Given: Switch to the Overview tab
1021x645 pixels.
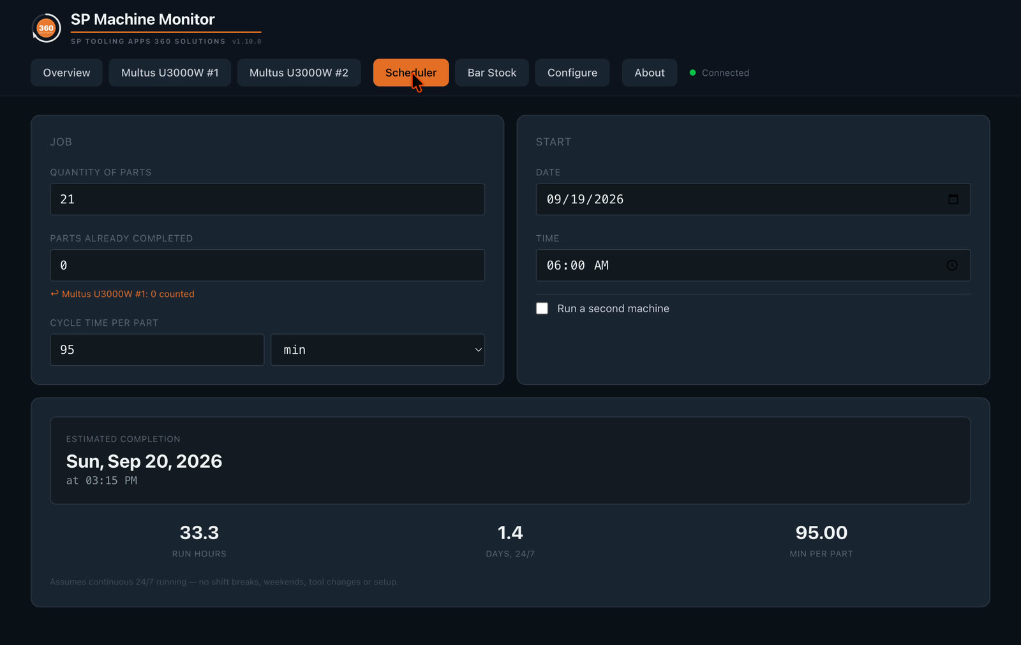Looking at the screenshot, I should click(66, 73).
